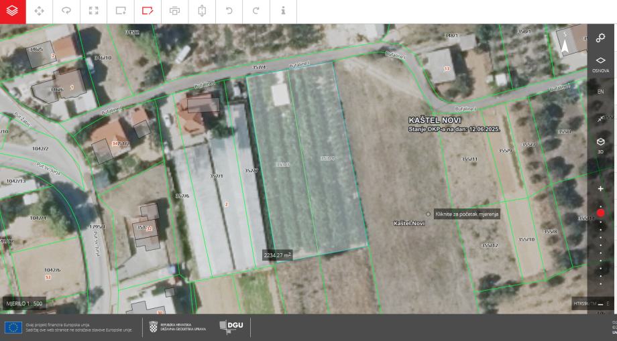Select parcel label 1042/6
Image resolution: width=617 pixels, height=341 pixels.
[52, 270]
